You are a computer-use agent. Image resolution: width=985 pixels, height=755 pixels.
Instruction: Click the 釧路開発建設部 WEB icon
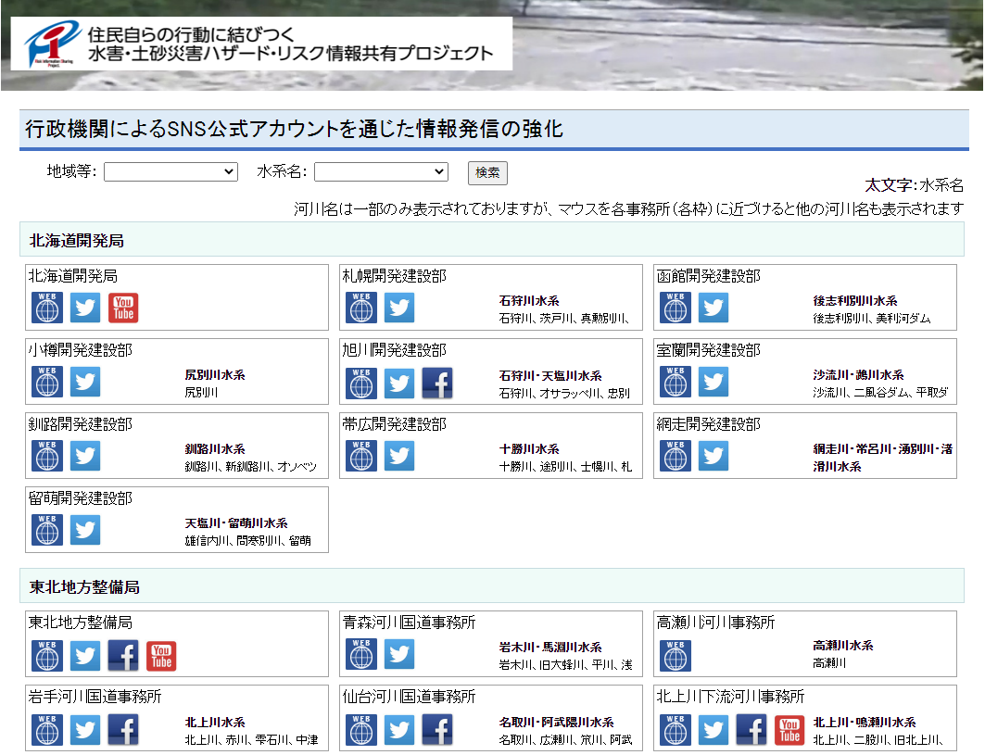point(47,456)
